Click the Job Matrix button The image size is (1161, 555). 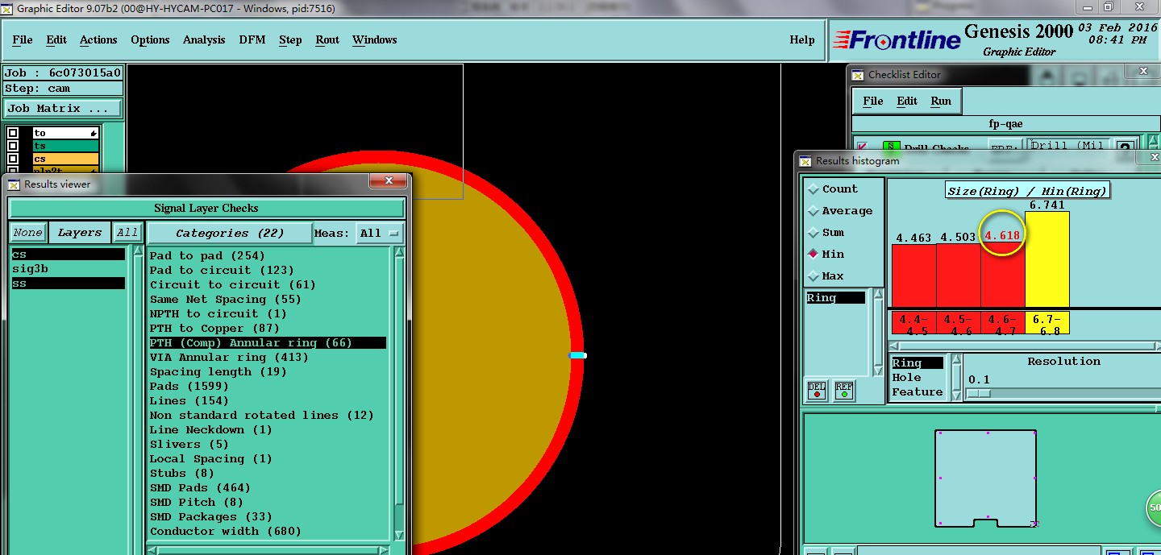[x=63, y=109]
